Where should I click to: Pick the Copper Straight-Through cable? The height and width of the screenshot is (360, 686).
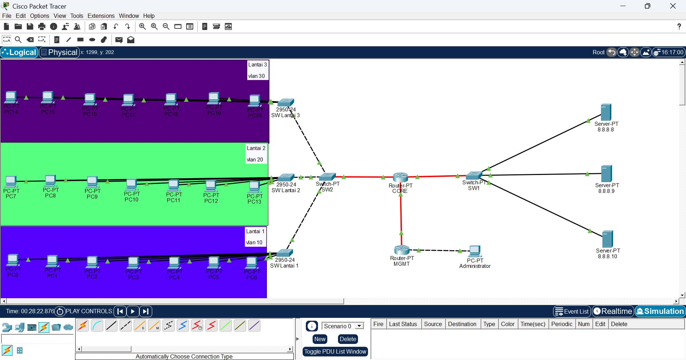pyautogui.click(x=111, y=326)
